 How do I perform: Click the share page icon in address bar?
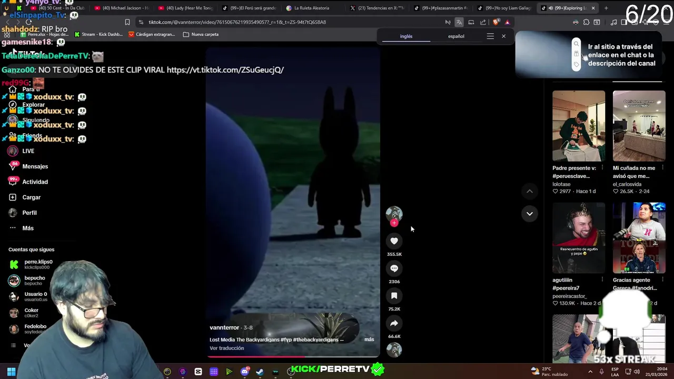click(483, 22)
